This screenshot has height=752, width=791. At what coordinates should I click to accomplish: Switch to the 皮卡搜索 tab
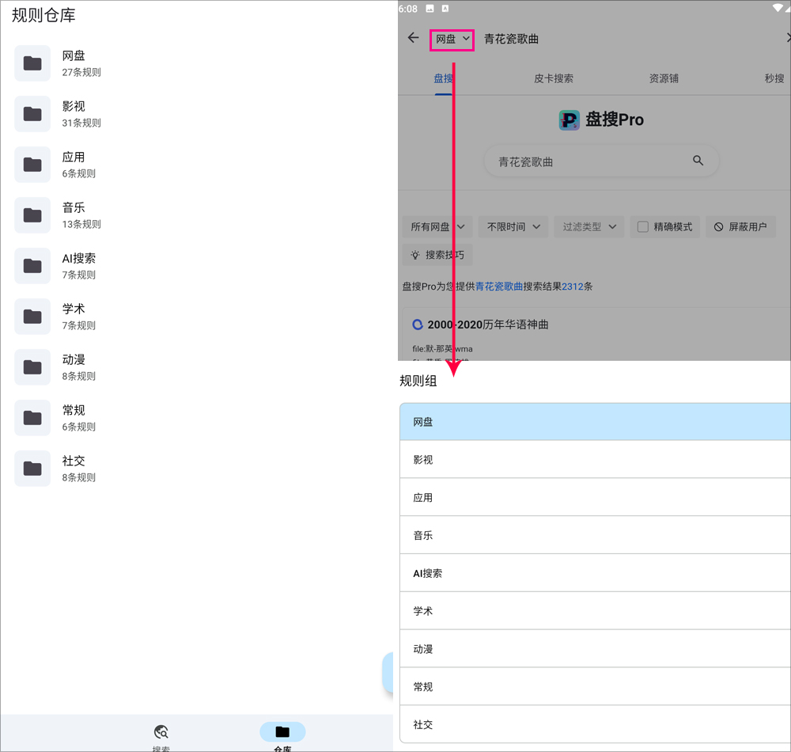554,78
